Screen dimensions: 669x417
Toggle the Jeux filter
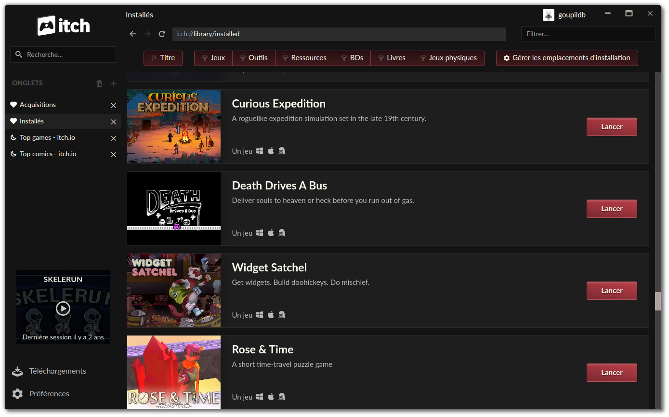click(213, 58)
